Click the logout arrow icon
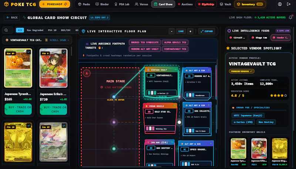Screen dimensions: 296x169 pyautogui.click(x=289, y=4)
